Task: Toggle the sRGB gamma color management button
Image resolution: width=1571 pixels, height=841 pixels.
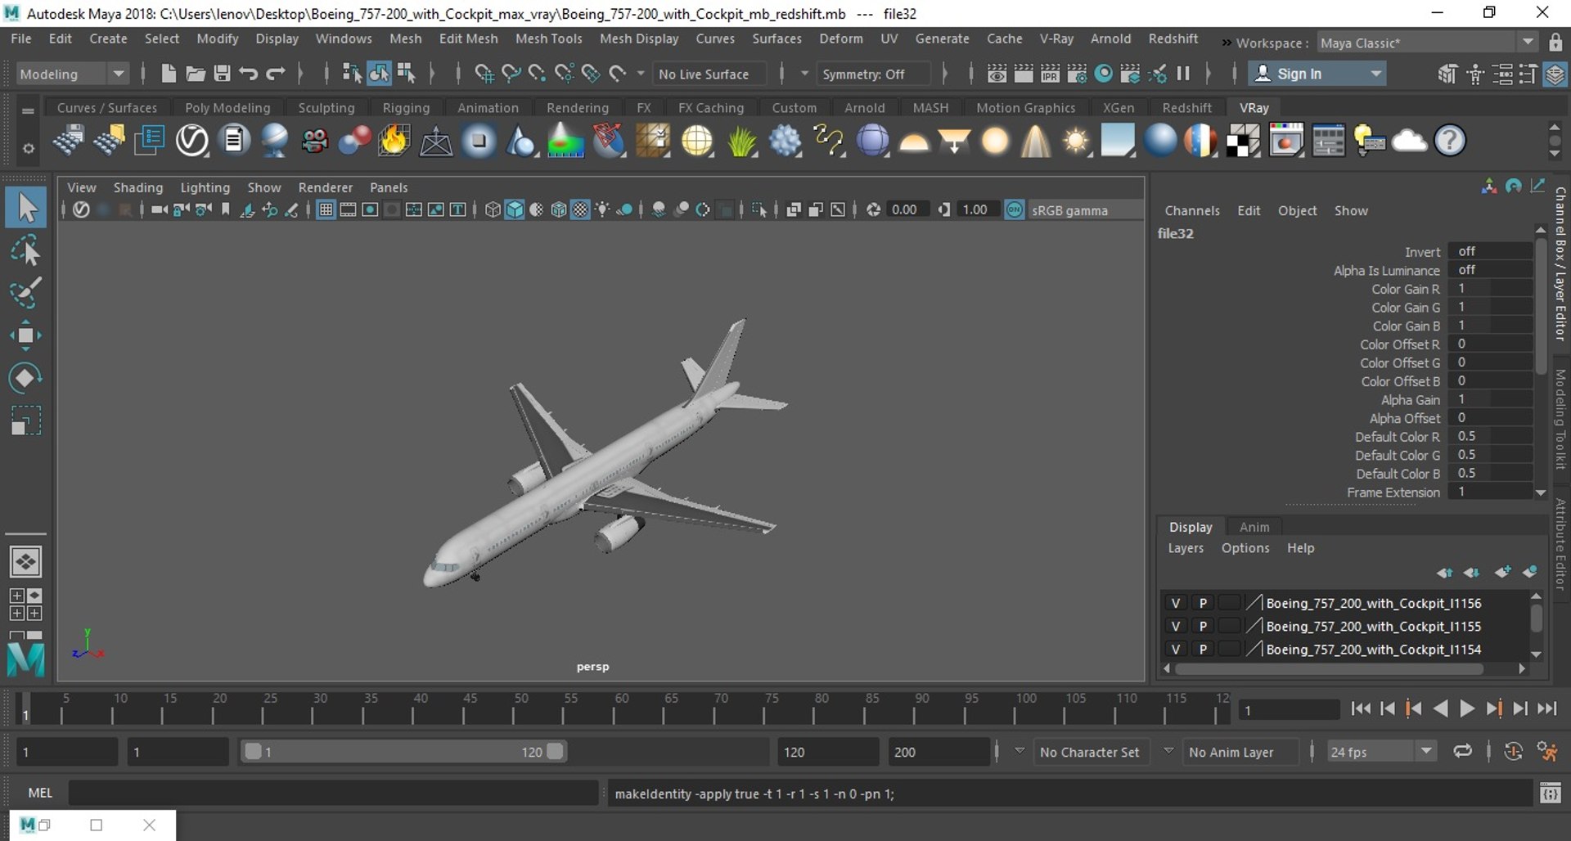Action: [1015, 210]
